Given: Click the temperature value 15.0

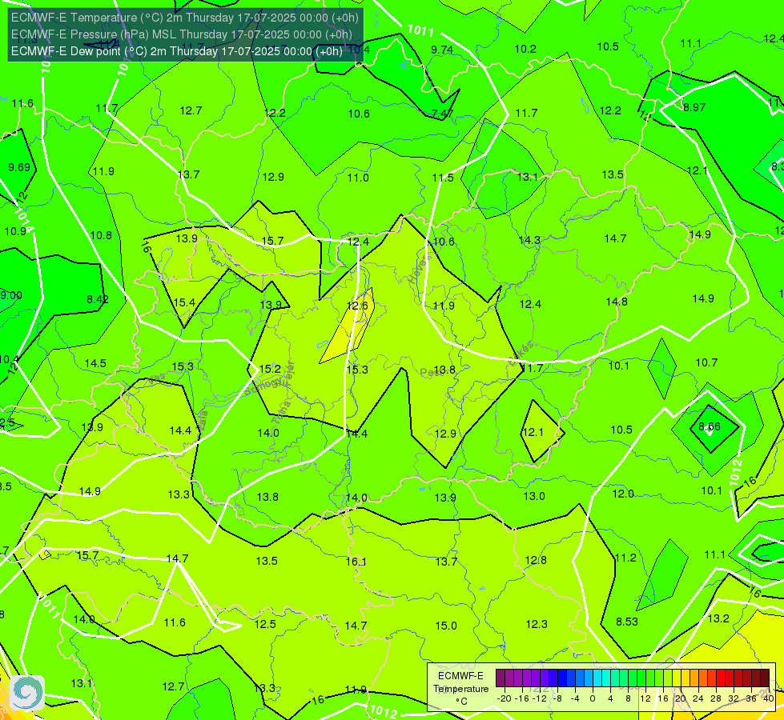Looking at the screenshot, I should click(446, 626).
